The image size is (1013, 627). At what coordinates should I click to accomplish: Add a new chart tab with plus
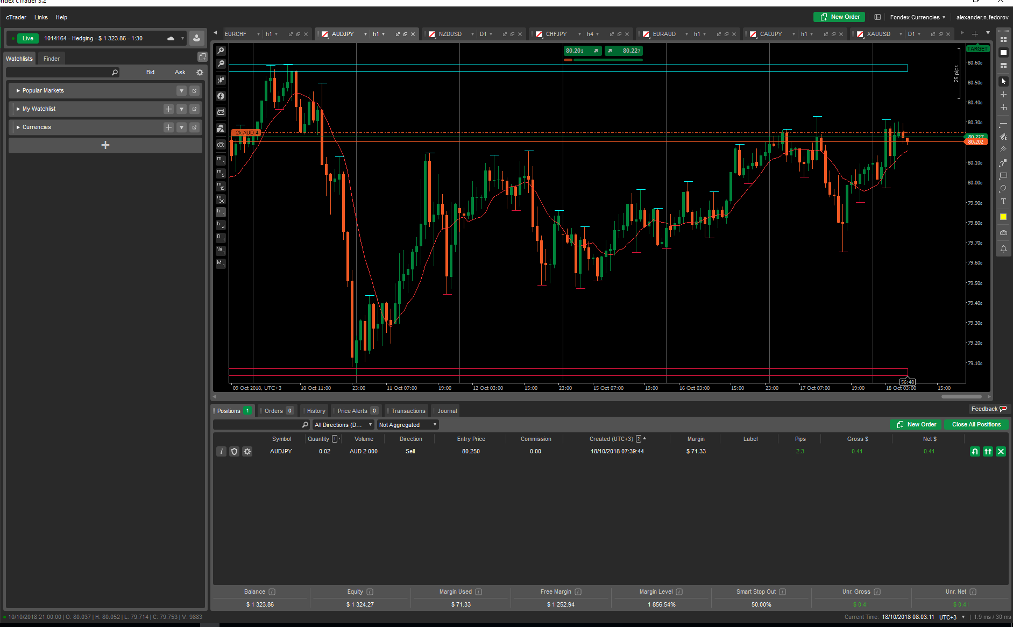tap(975, 34)
